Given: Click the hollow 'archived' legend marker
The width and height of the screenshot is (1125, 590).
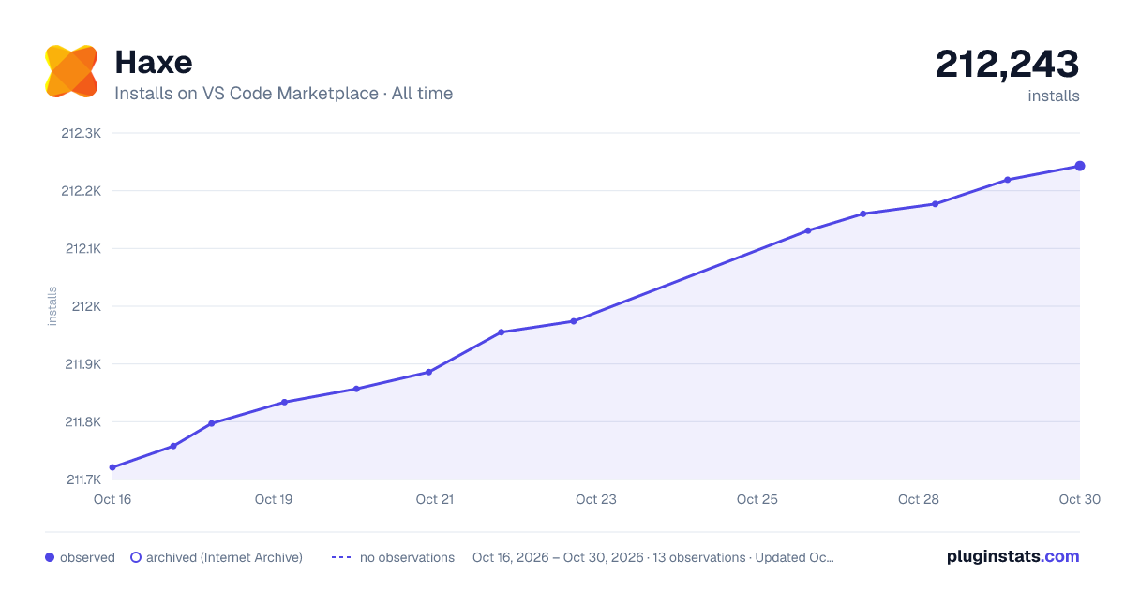Looking at the screenshot, I should pyautogui.click(x=136, y=557).
